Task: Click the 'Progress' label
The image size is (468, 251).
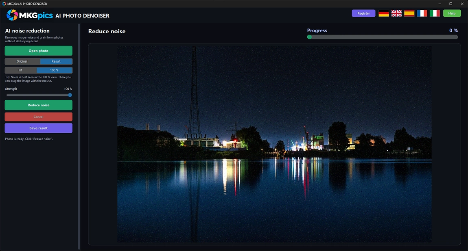Action: click(317, 30)
